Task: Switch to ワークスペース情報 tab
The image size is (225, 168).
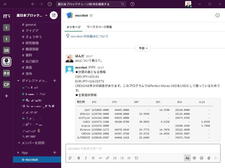Action: point(99,27)
